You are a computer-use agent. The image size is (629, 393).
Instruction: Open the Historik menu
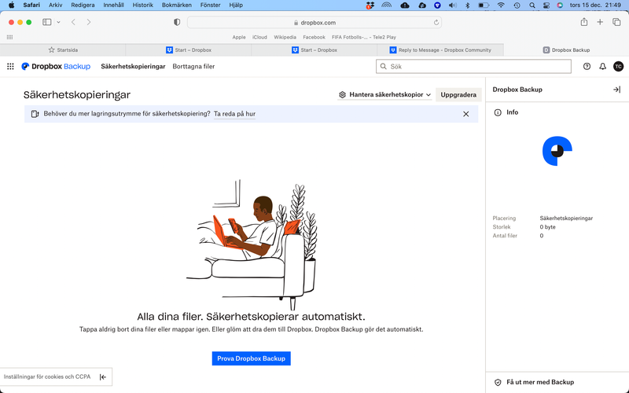pyautogui.click(x=143, y=6)
